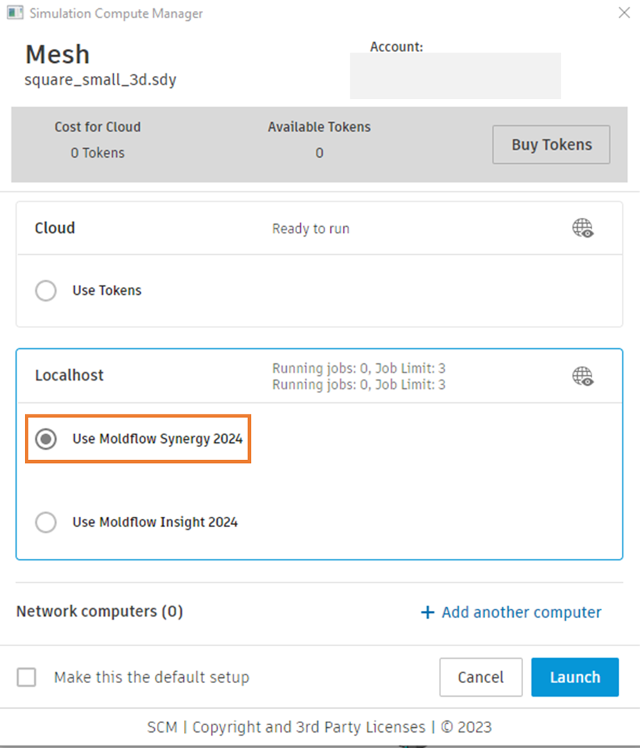The height and width of the screenshot is (748, 640).
Task: Click the square_small_3d.sdy file name
Action: [100, 80]
